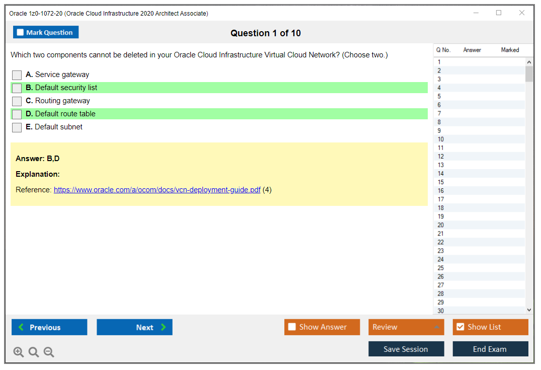The image size is (541, 370).
Task: Click the zoom in magnifier icon
Action: click(19, 352)
